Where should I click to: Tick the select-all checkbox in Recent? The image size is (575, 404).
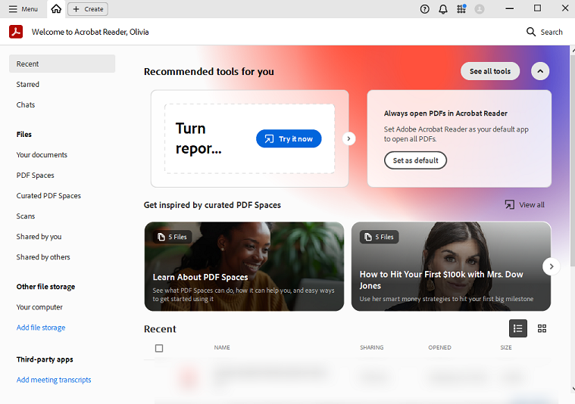[159, 348]
